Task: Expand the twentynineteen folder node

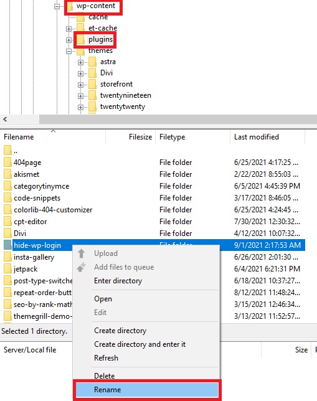Action: 80,96
